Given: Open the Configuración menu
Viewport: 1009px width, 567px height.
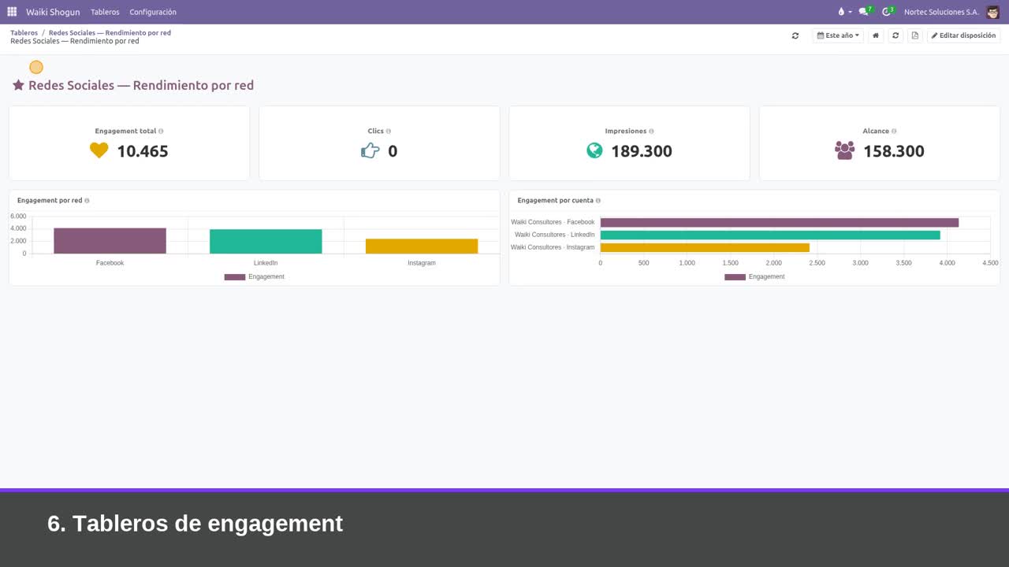Looking at the screenshot, I should pyautogui.click(x=153, y=12).
